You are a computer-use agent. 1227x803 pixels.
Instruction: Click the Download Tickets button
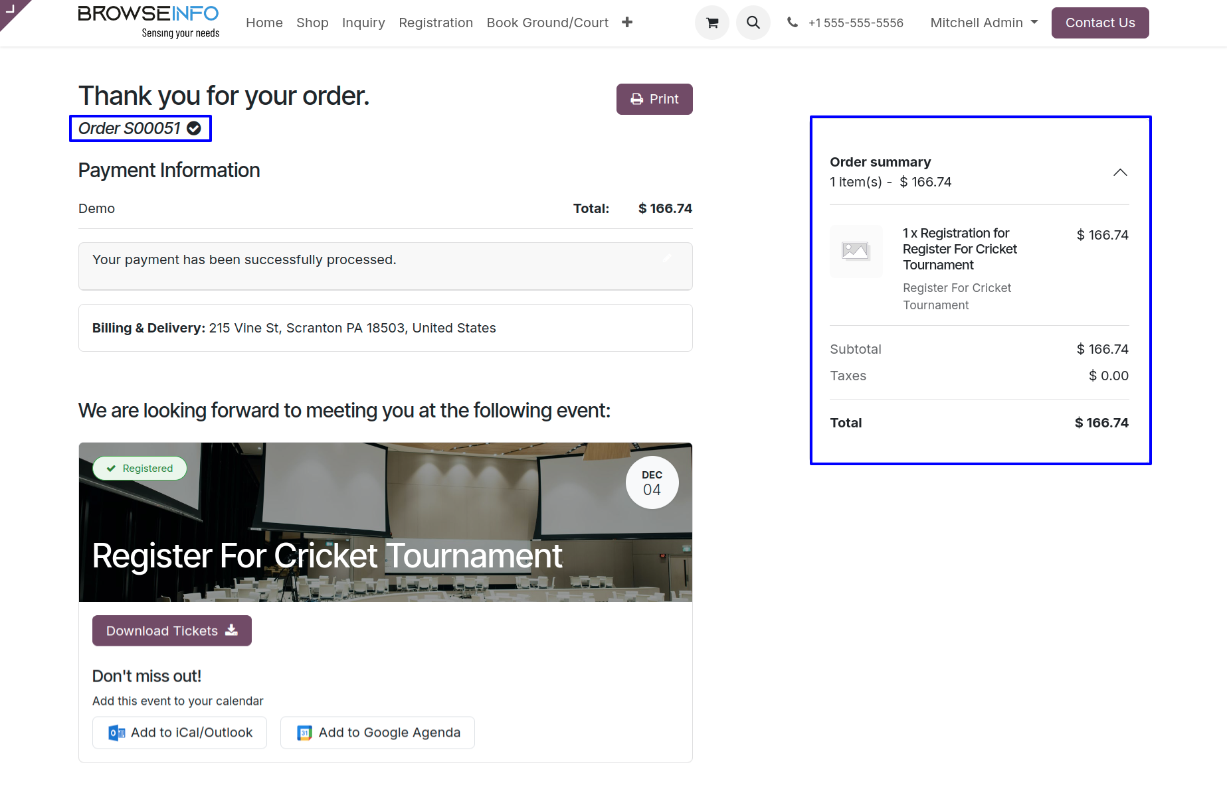click(172, 630)
